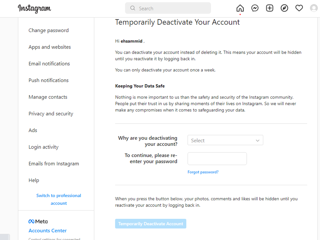Click Switch to professional account link

pos(59,199)
